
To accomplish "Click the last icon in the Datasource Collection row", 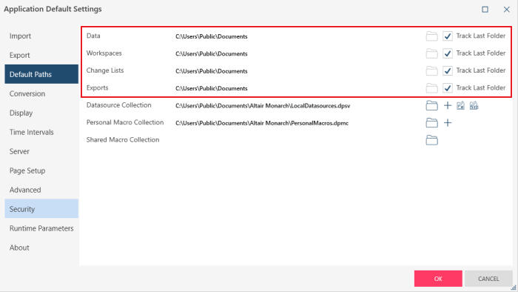I will 474,105.
